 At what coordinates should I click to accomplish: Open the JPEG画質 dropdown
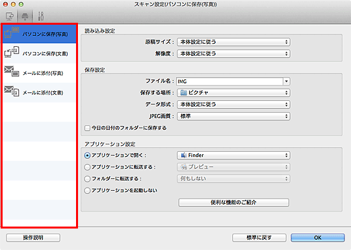point(233,116)
